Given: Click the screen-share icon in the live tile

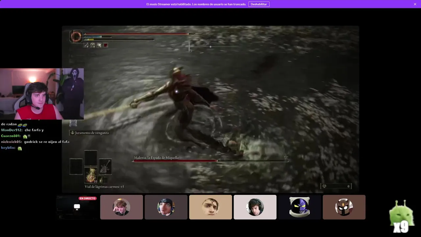Looking at the screenshot, I should tap(77, 207).
